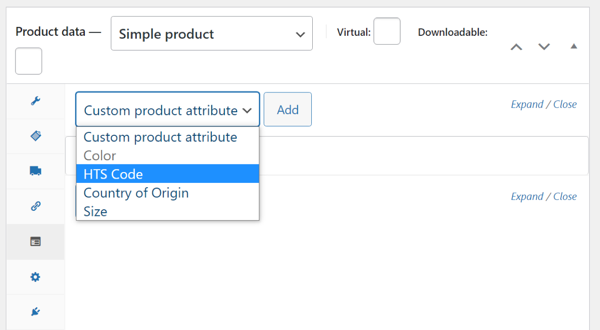The height and width of the screenshot is (330, 600).
Task: Open Linked Products via chain icon
Action: coord(35,206)
